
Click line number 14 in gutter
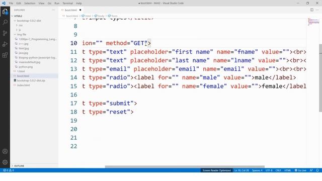click(x=73, y=77)
